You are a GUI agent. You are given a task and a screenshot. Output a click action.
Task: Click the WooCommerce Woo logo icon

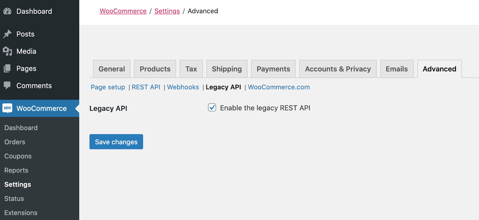(8, 108)
